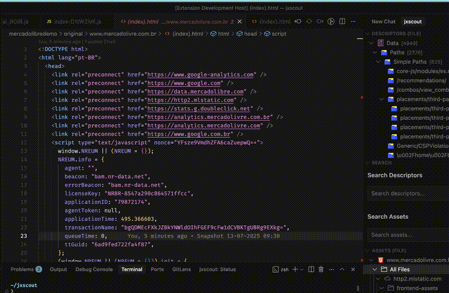The image size is (449, 293).
Task: Click www.mercadolivre.com.br breadcrumb segment
Action: pos(123,34)
